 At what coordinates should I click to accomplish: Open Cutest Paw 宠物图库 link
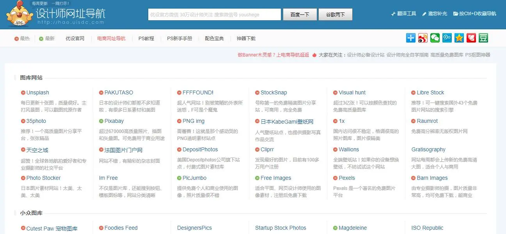(x=52, y=229)
